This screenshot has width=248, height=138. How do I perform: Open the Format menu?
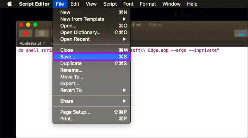click(x=148, y=4)
